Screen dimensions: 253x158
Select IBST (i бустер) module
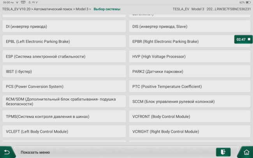tap(64, 71)
